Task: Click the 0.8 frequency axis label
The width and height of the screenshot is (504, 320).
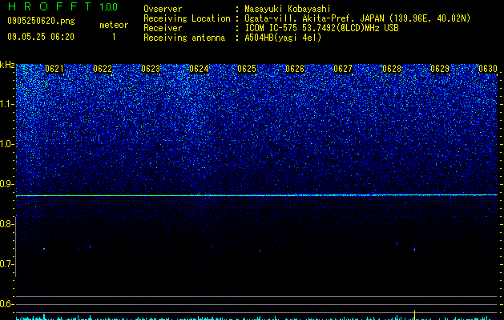Action: [6, 224]
